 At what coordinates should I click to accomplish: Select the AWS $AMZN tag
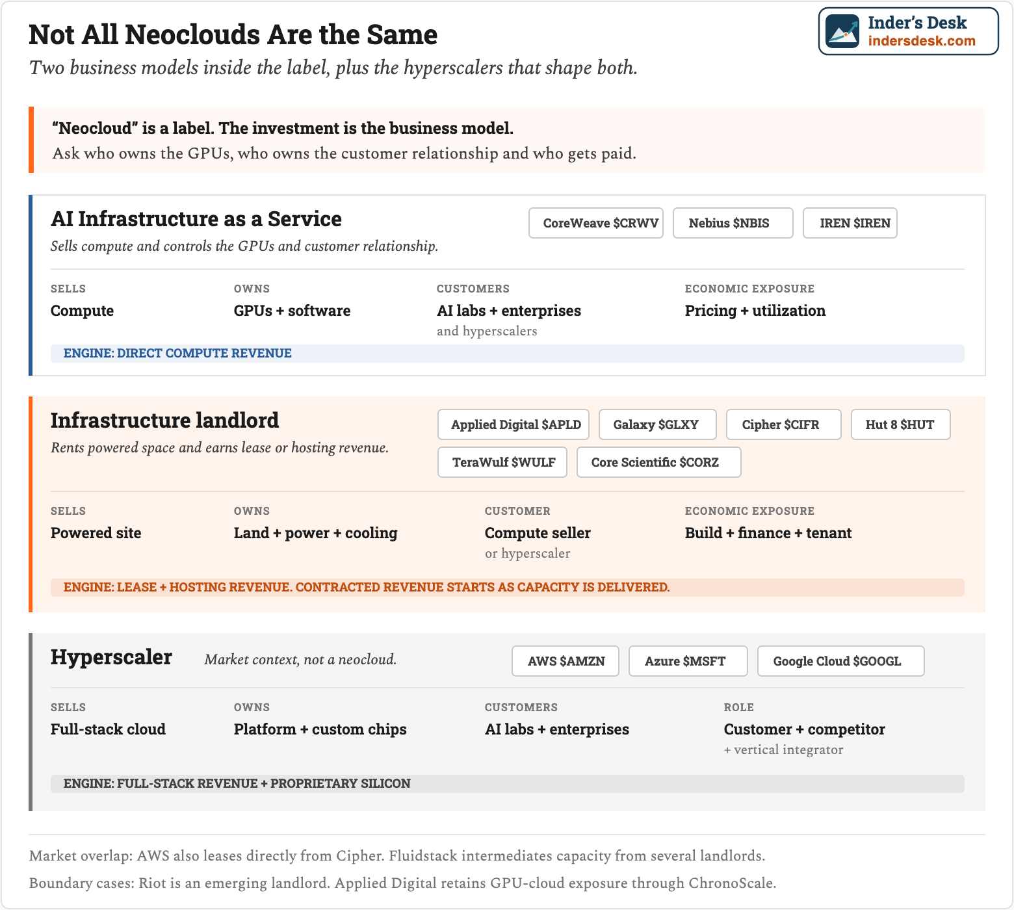(565, 661)
